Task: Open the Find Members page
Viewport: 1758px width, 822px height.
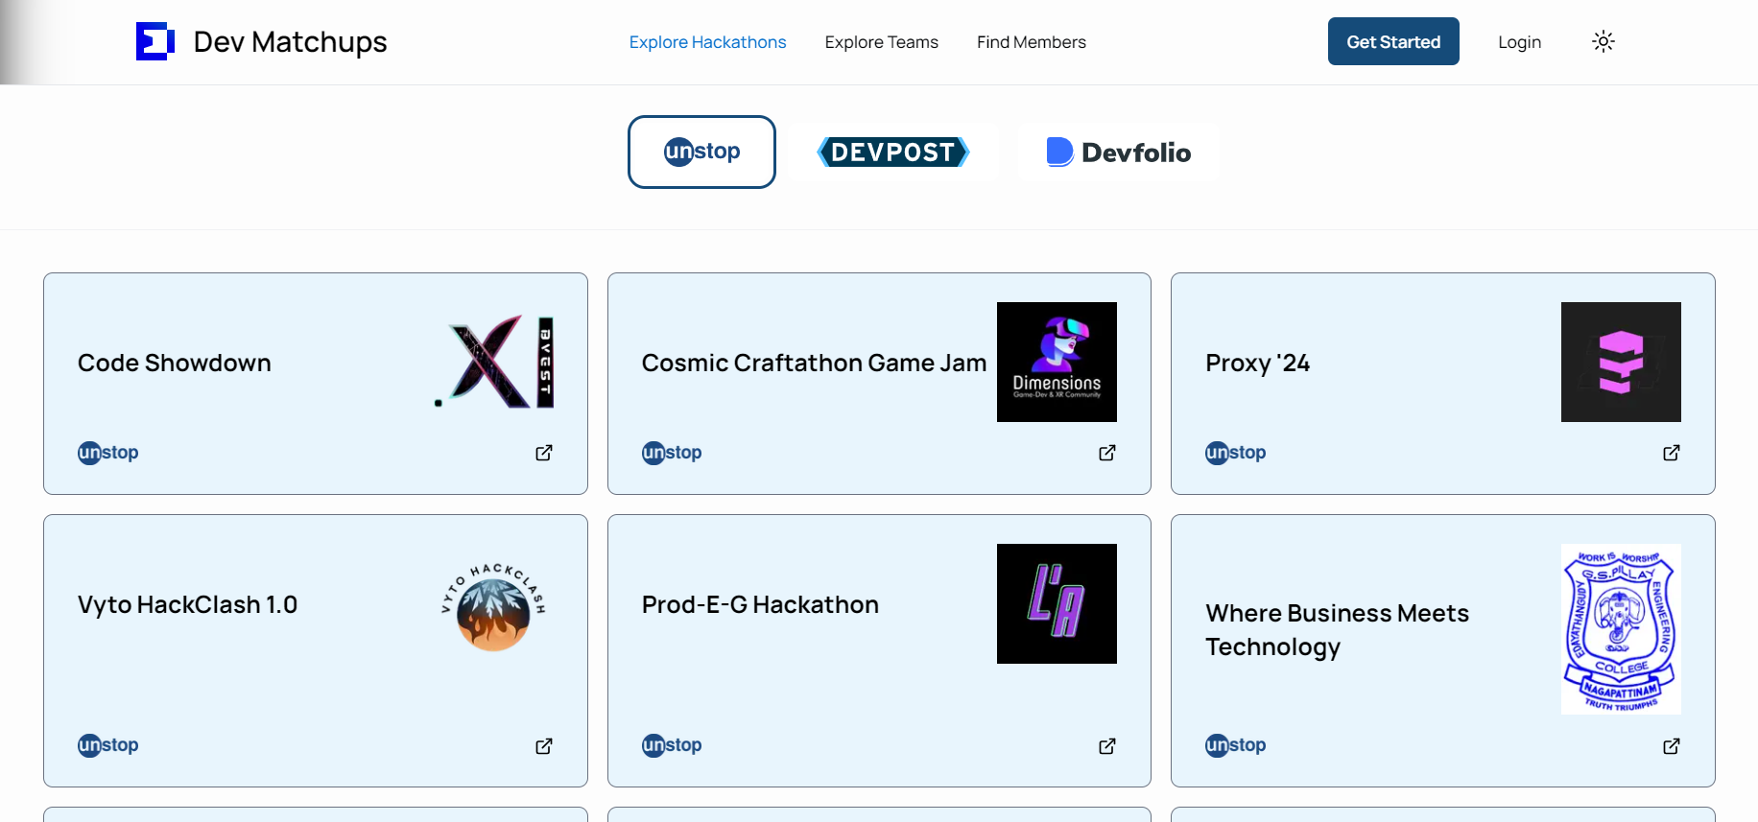Action: [x=1031, y=42]
